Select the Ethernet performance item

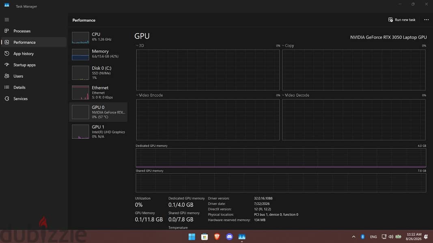pos(98,93)
